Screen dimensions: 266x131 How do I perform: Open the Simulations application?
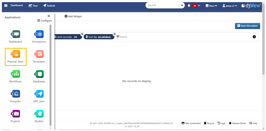point(39,34)
